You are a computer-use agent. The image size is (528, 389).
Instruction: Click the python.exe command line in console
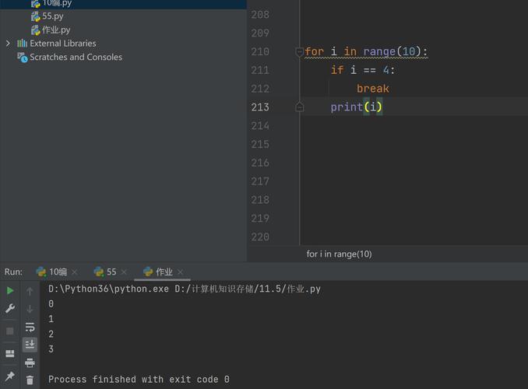185,289
